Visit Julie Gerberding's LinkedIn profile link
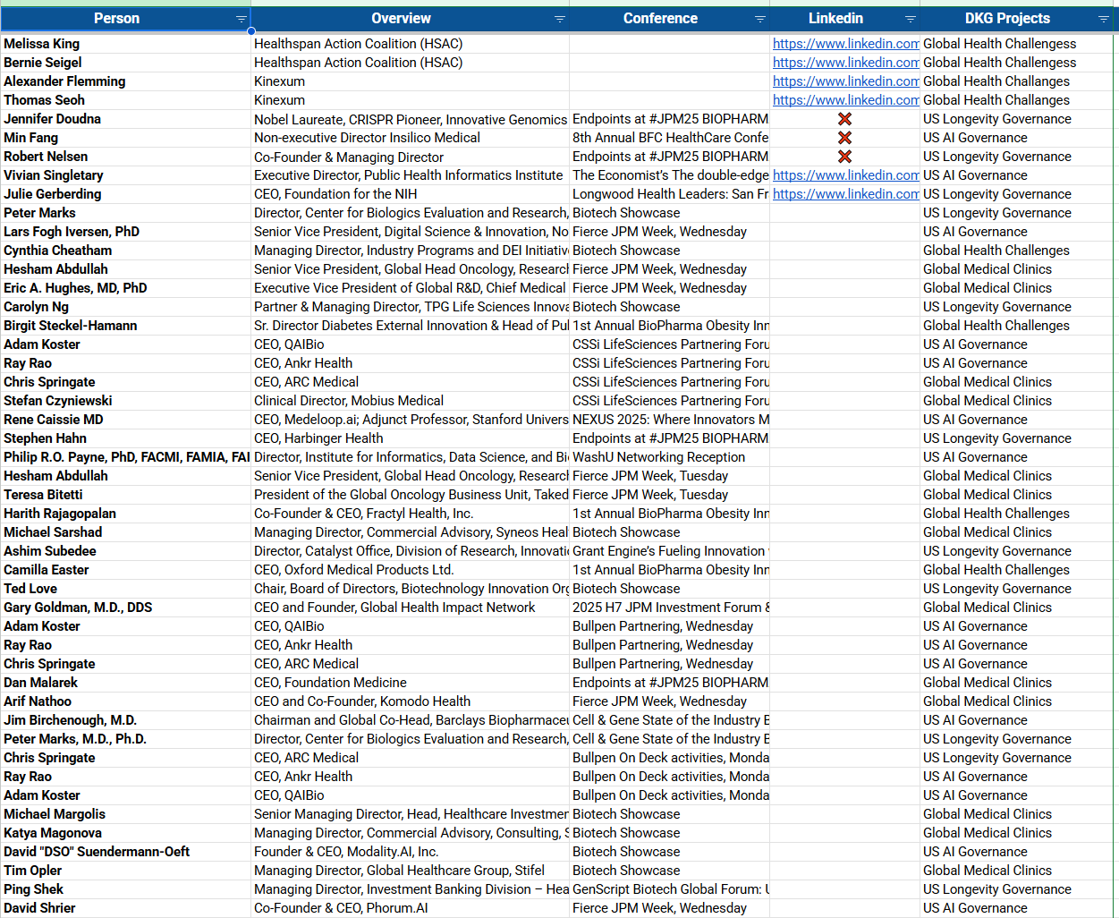 tap(845, 194)
